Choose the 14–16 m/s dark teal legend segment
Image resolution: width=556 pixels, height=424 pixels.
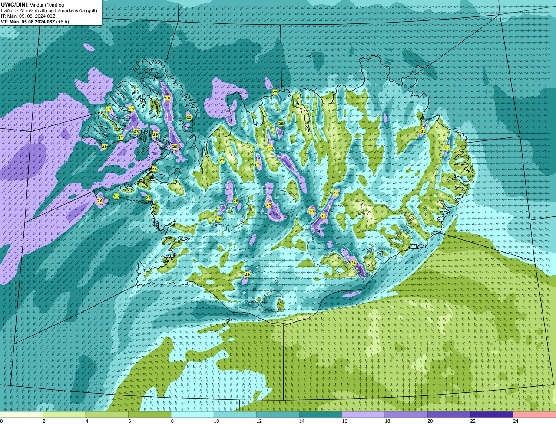pos(321,414)
